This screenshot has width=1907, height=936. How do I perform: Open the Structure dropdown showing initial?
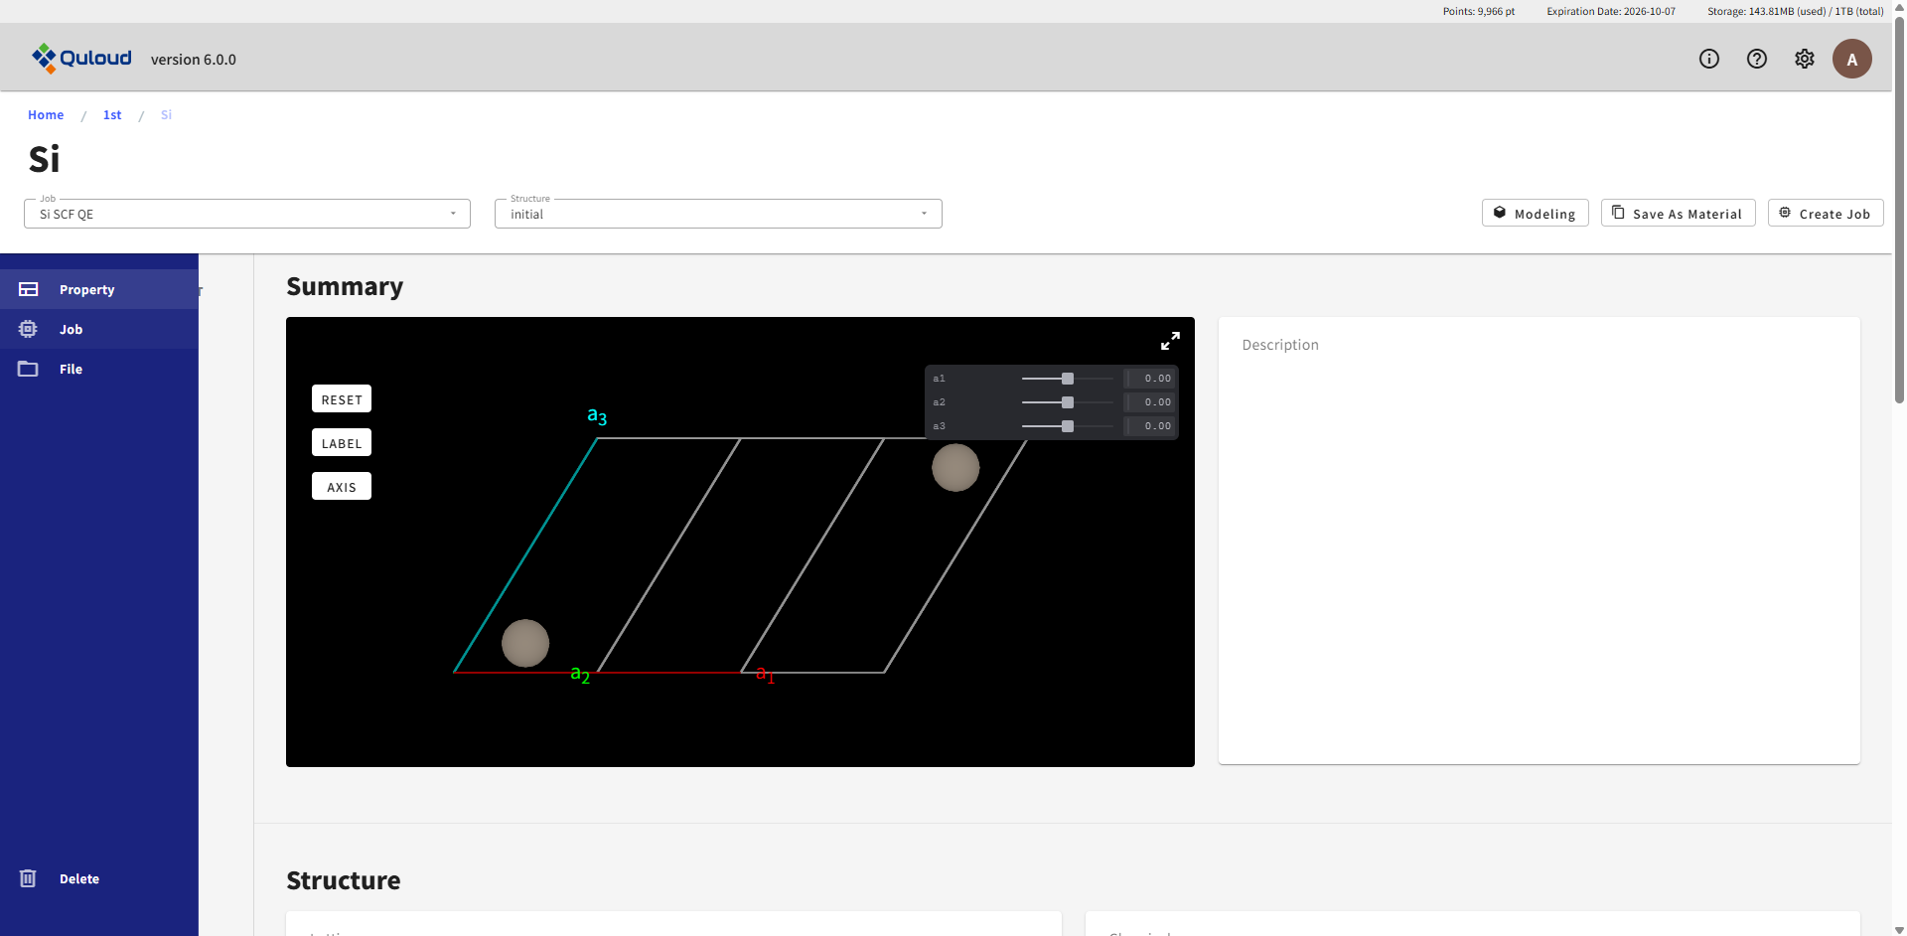(x=717, y=214)
